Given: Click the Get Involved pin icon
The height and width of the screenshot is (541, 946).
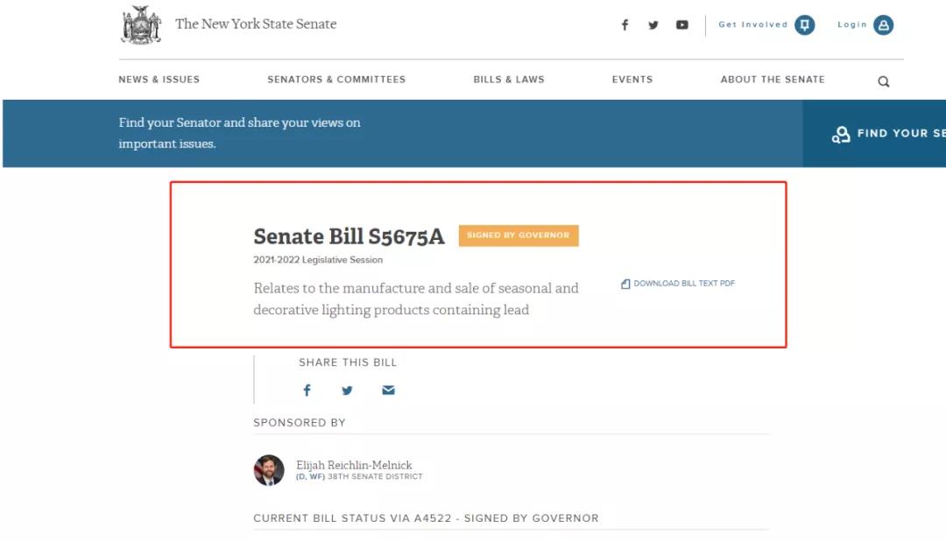Looking at the screenshot, I should pyautogui.click(x=804, y=25).
